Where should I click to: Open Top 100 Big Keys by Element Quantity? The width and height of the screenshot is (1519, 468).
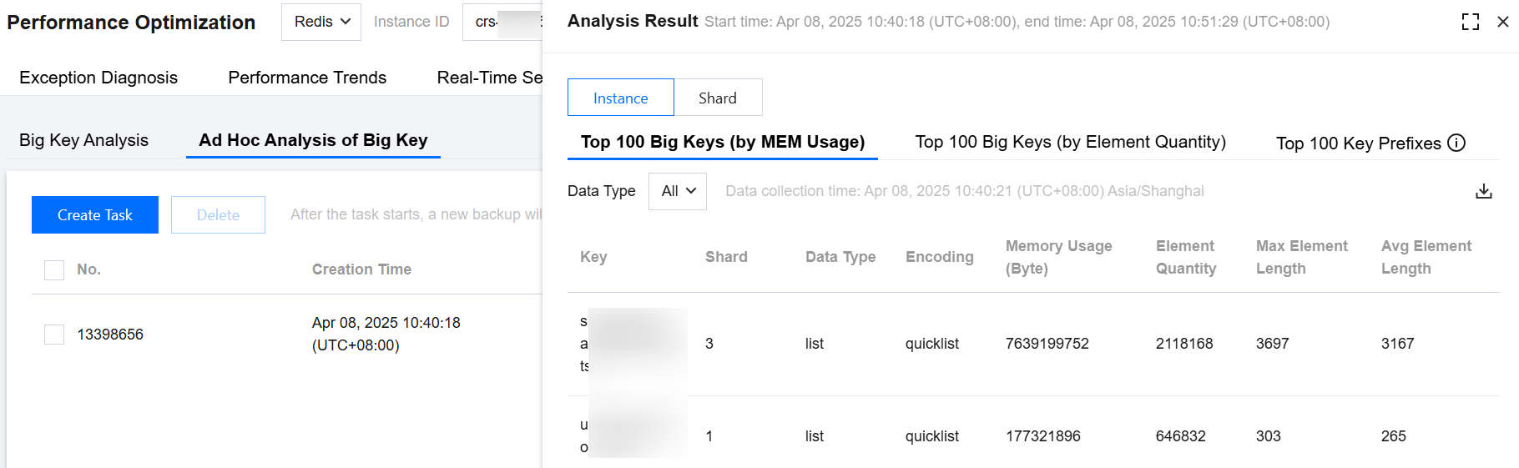[1070, 142]
